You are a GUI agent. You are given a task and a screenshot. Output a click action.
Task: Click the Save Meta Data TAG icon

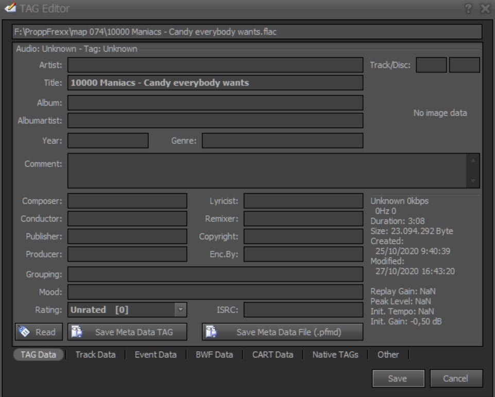pos(76,332)
